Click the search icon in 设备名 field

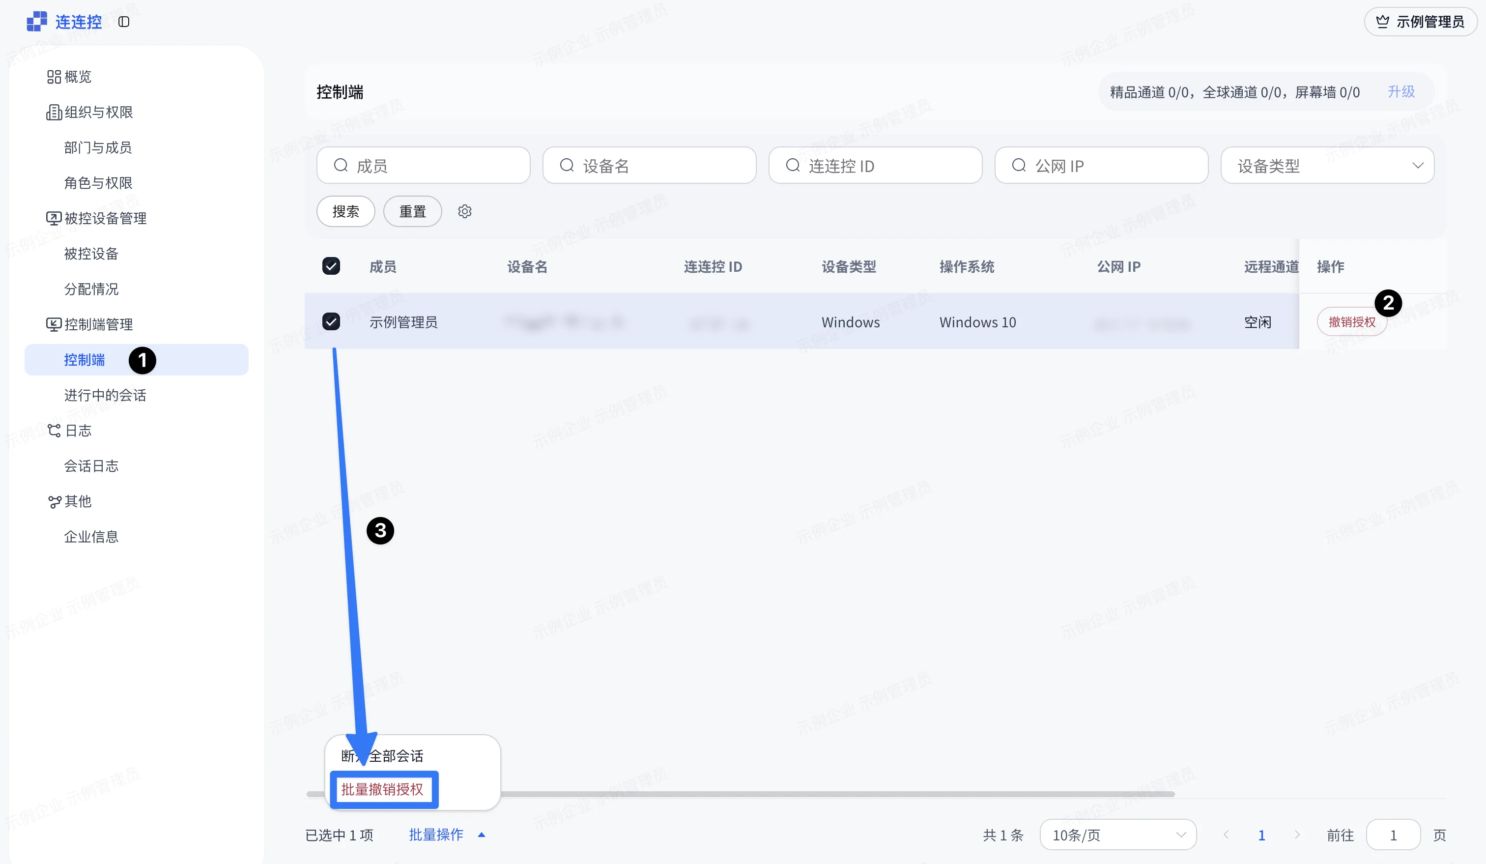click(x=567, y=165)
